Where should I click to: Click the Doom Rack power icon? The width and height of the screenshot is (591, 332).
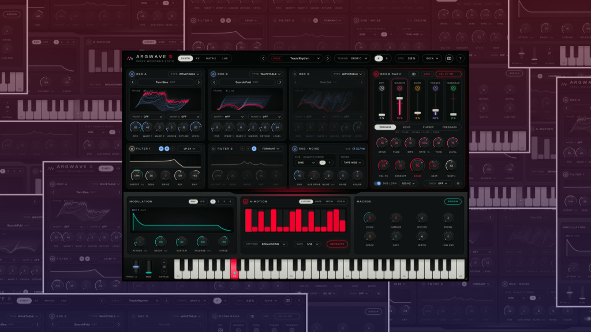pyautogui.click(x=376, y=74)
